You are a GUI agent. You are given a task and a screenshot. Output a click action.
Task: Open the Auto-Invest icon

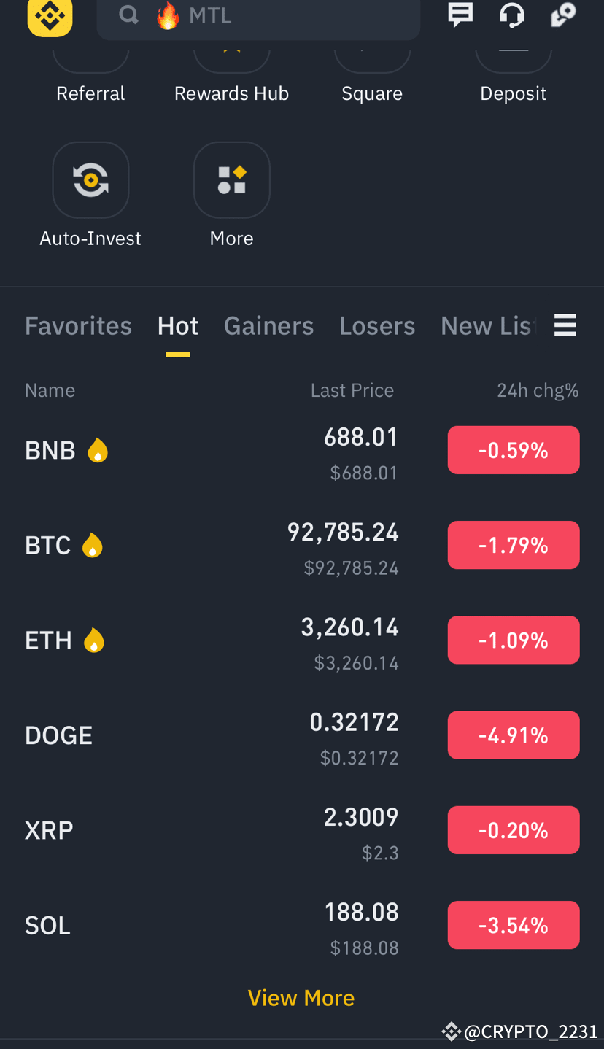coord(91,179)
